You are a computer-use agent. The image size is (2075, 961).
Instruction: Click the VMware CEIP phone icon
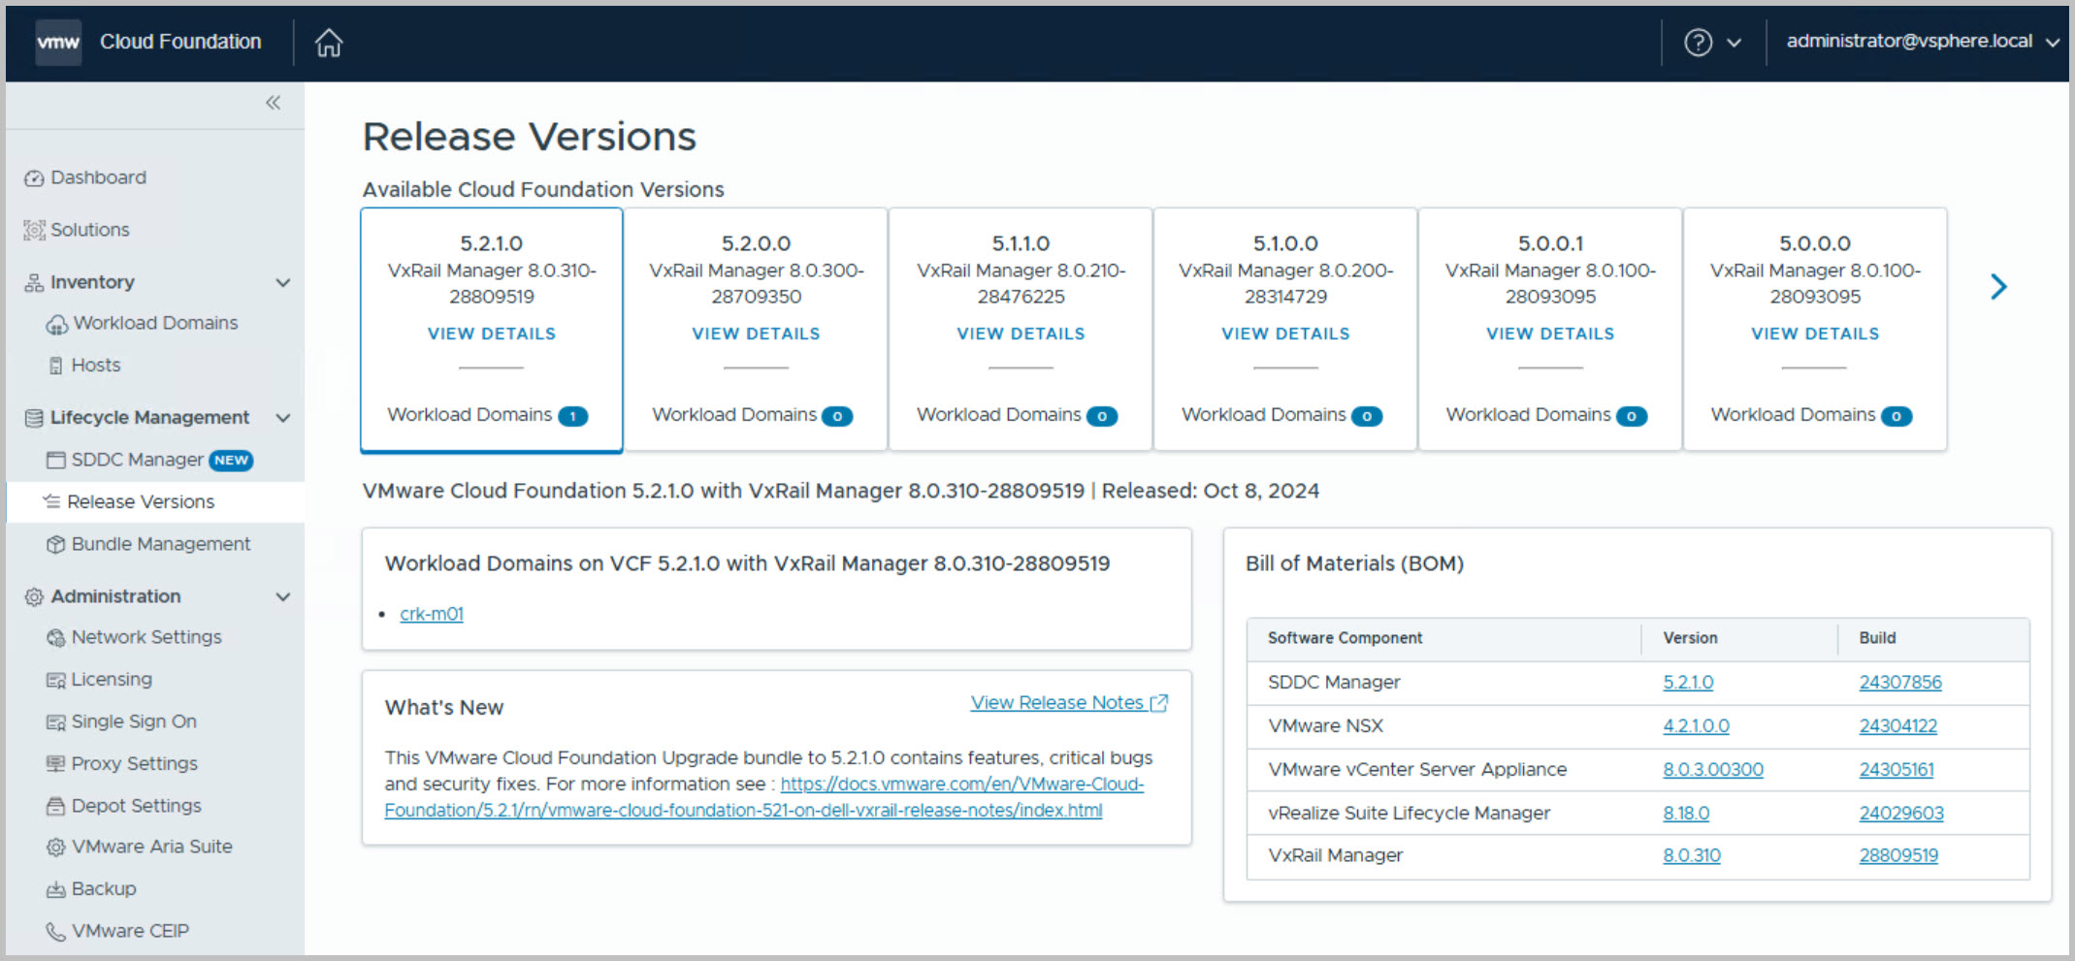pos(56,931)
